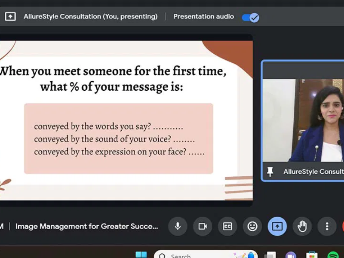The image size is (344, 258).
Task: Click the Windows taskbar Search box
Action: click(x=206, y=255)
